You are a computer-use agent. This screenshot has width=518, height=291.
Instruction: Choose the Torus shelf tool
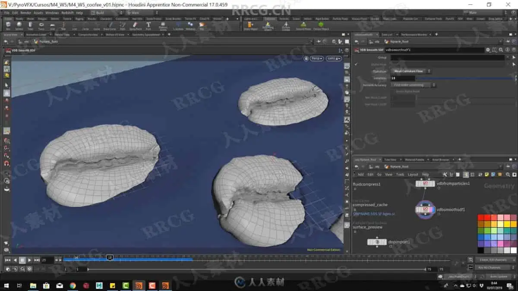pyautogui.click(x=41, y=25)
